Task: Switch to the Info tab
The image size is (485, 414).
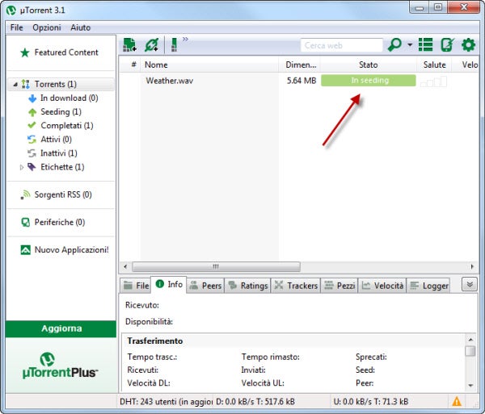Action: pos(169,284)
